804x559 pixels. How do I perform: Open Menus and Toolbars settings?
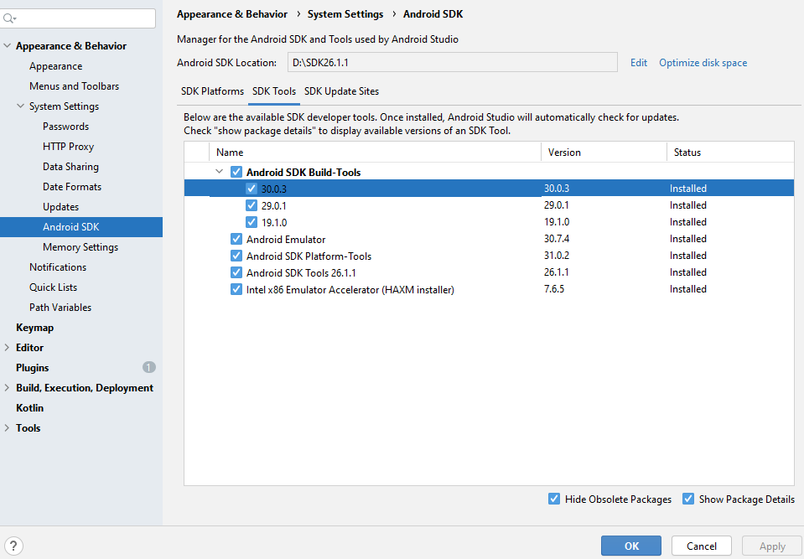[74, 86]
